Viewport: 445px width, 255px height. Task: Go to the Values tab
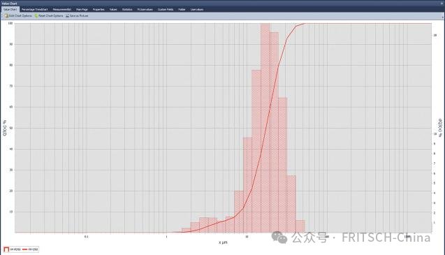pos(113,9)
